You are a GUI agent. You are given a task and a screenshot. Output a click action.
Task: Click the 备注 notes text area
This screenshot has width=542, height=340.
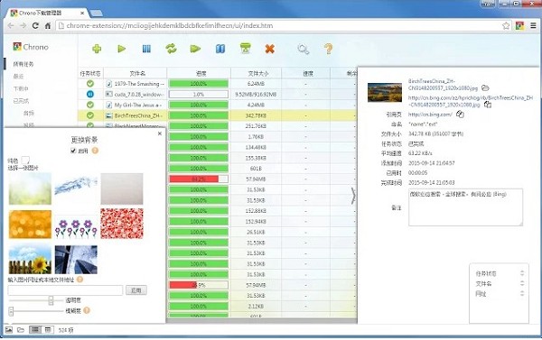tap(465, 207)
